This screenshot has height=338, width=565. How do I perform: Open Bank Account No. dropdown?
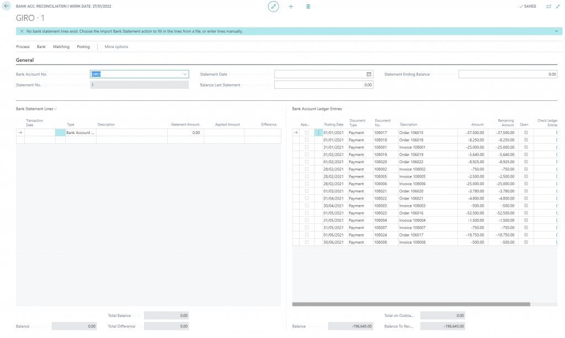click(x=185, y=74)
